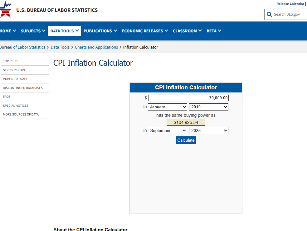Open the 2010 year dropdown

[209, 107]
